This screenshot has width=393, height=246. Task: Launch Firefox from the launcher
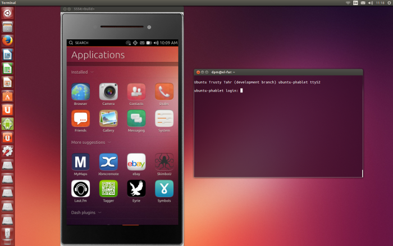[7, 40]
